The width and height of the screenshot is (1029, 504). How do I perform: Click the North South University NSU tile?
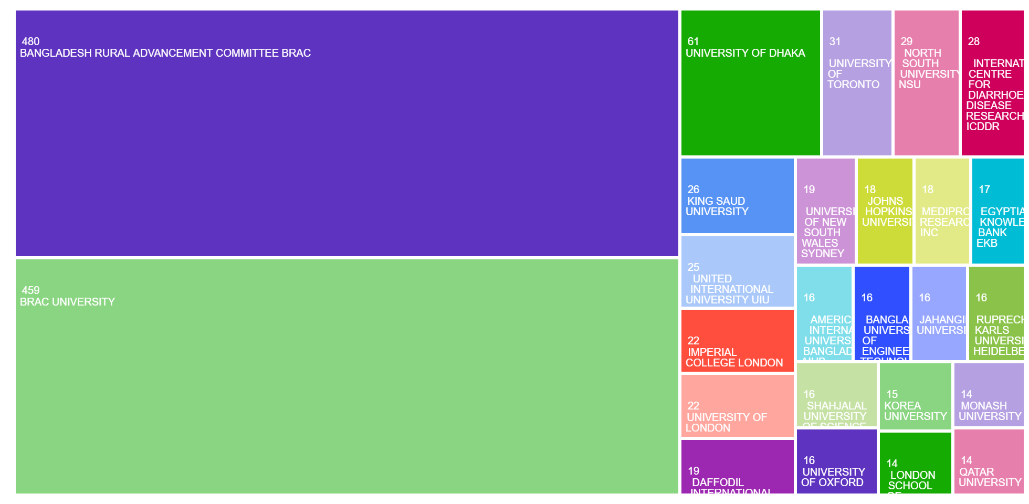pyautogui.click(x=926, y=83)
